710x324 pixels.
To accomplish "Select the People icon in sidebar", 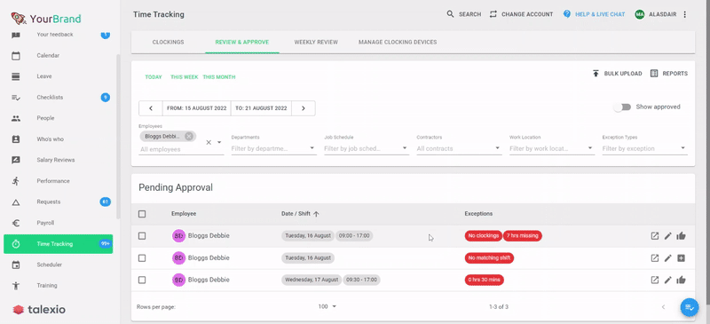I will pos(16,118).
